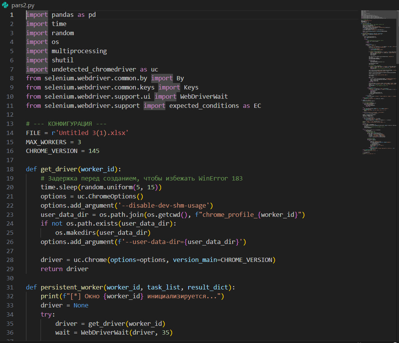Click 'None' on line 33

point(81,306)
